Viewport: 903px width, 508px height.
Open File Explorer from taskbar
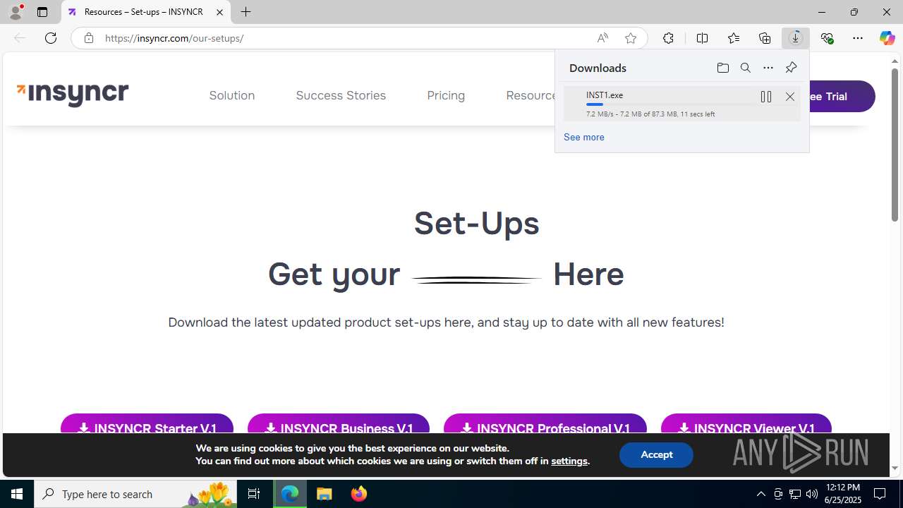[325, 494]
